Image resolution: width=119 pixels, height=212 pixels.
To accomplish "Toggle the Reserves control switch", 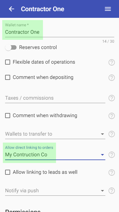I will pyautogui.click(x=11, y=48).
